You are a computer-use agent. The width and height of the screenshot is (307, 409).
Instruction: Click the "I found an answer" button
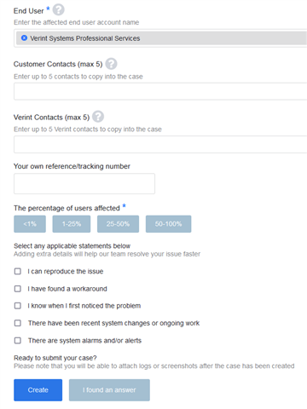pyautogui.click(x=109, y=390)
